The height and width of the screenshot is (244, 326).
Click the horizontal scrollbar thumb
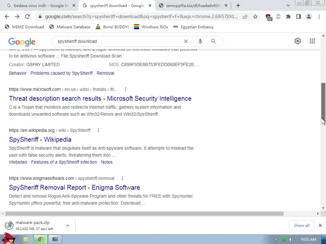point(145,213)
